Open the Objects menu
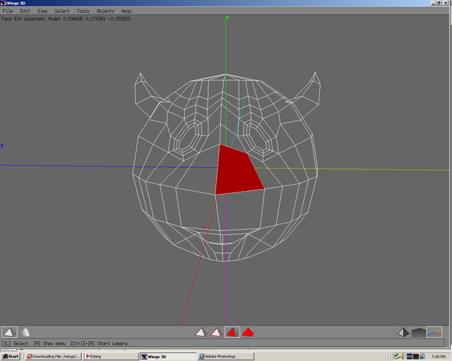This screenshot has height=361, width=452. coord(105,11)
